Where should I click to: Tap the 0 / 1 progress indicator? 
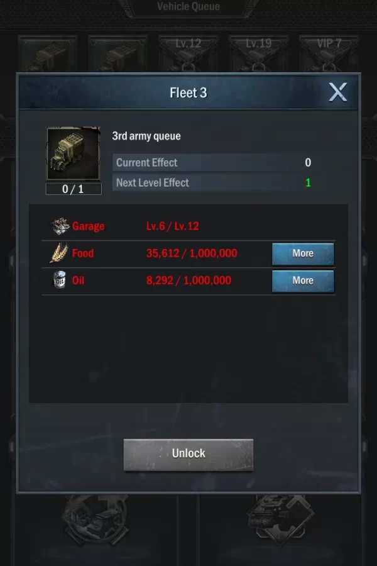pyautogui.click(x=74, y=189)
